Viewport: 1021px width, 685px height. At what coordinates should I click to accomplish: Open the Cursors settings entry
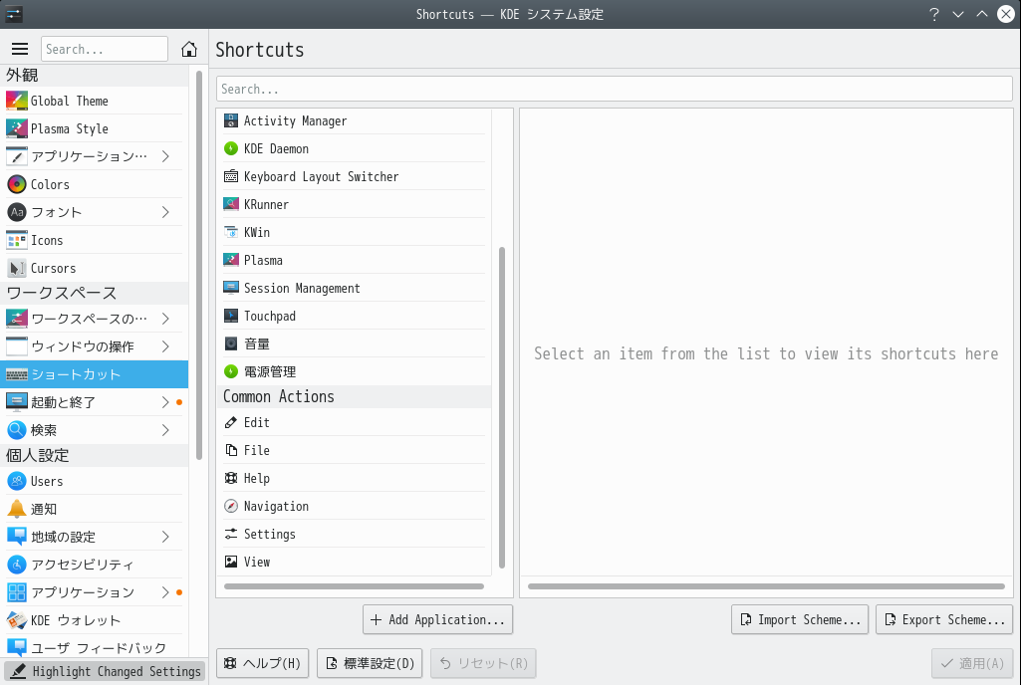coord(94,268)
